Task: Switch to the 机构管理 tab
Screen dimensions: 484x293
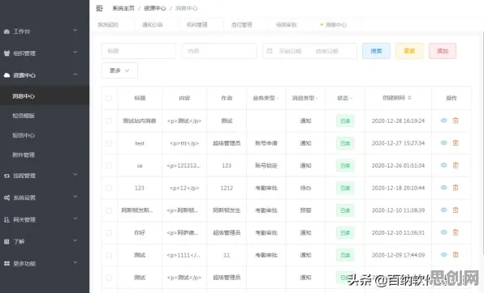Action: point(197,25)
